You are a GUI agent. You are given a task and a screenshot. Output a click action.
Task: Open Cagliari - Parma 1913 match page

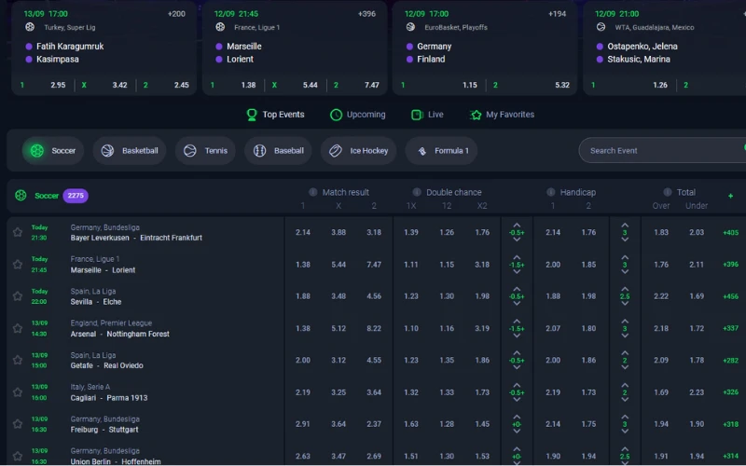coord(109,398)
